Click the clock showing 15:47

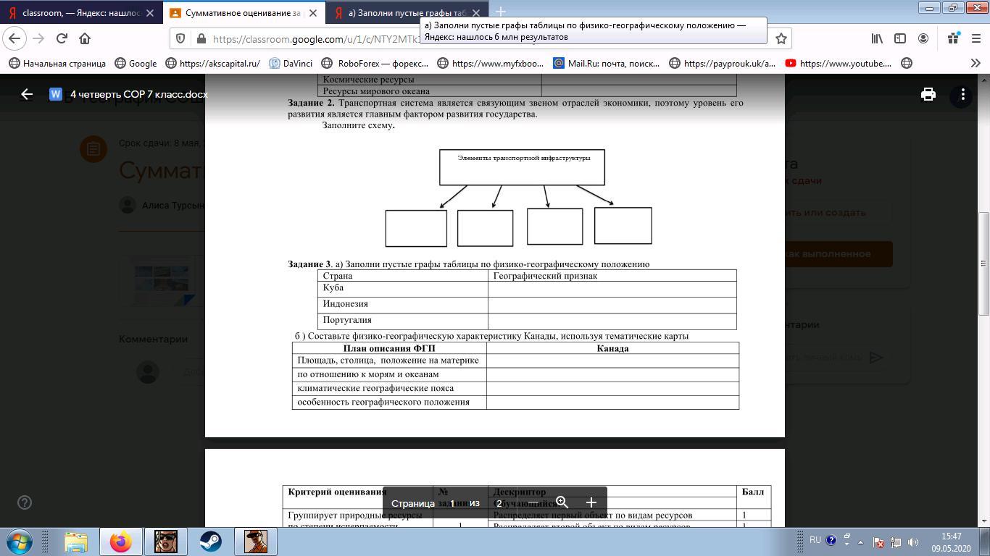pos(952,536)
